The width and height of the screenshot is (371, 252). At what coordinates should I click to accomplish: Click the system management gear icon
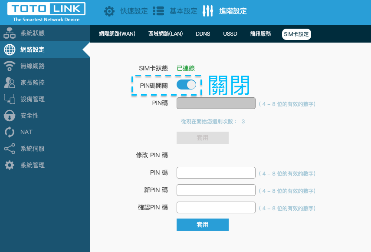coord(10,165)
